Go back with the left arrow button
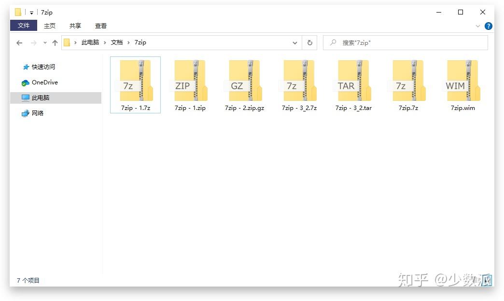Screen dimensions: 504x301 tap(19, 43)
